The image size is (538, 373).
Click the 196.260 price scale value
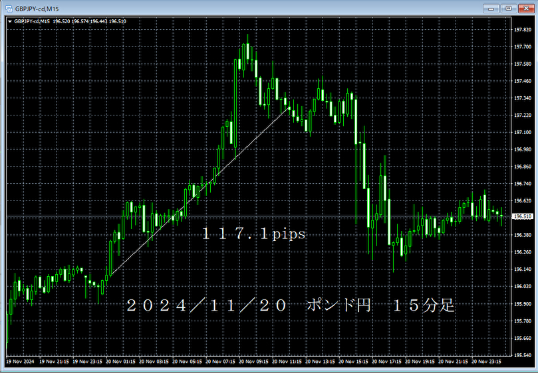coord(523,252)
